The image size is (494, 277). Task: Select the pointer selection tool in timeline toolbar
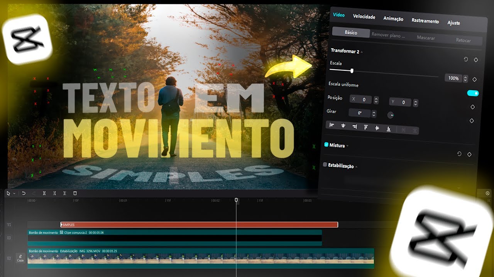point(8,193)
